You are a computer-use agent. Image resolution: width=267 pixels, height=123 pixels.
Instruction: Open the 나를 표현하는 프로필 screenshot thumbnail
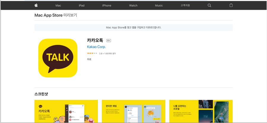tap(201, 111)
